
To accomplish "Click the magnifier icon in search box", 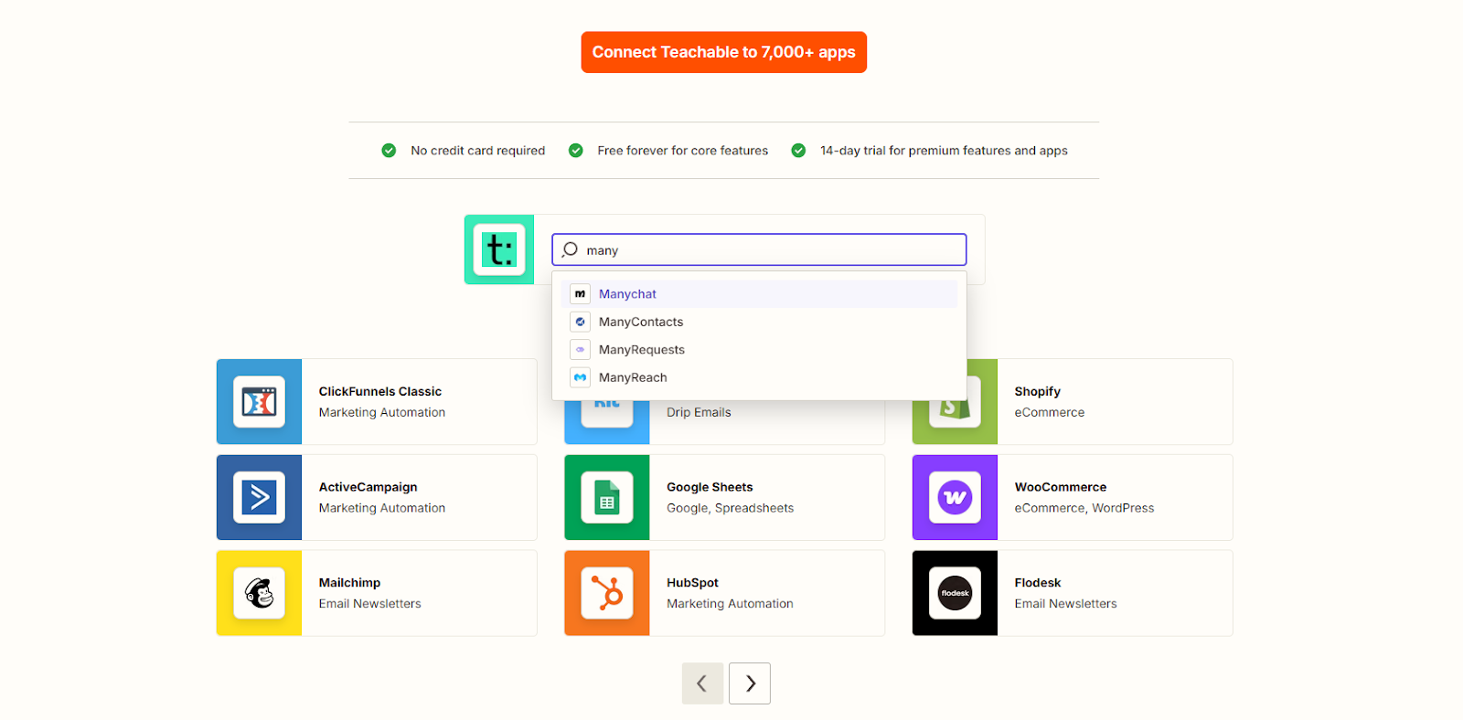I will tap(570, 249).
